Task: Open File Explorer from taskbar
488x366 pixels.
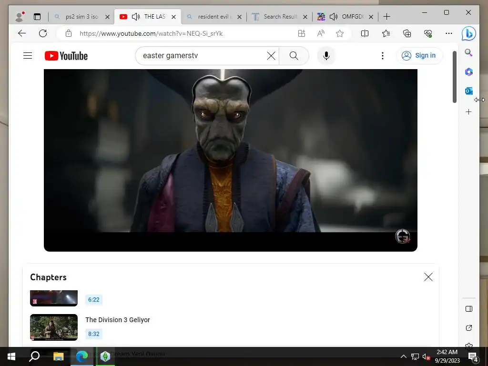Action: [58, 356]
